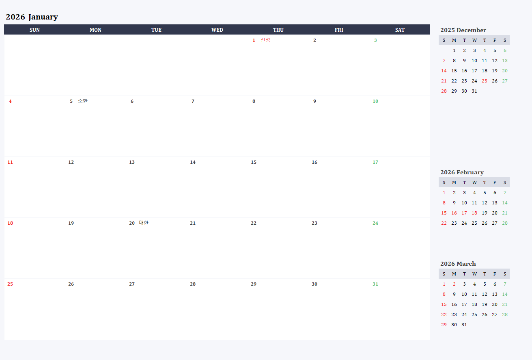The height and width of the screenshot is (360, 532).
Task: Open the 2025 December mini calendar title
Action: point(463,30)
